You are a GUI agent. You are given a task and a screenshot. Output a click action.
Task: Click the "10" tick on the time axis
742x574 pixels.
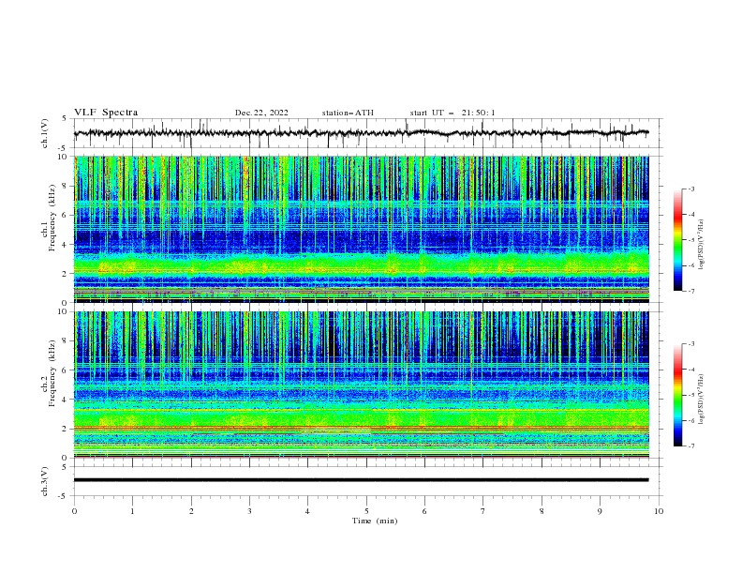[659, 511]
